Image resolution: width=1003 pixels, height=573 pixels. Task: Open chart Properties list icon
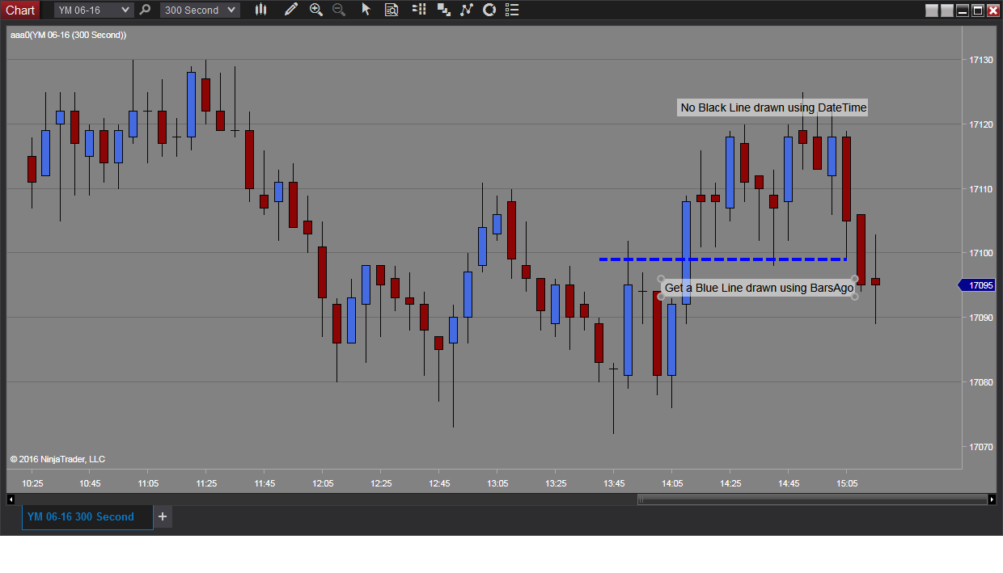(510, 10)
